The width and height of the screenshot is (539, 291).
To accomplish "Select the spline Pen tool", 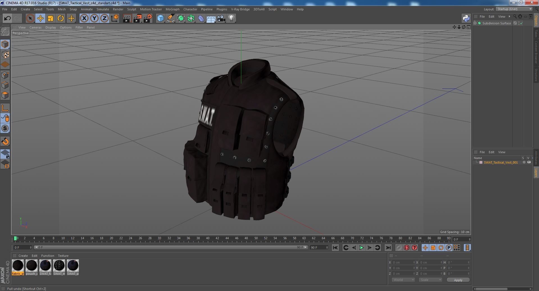I will click(x=170, y=18).
